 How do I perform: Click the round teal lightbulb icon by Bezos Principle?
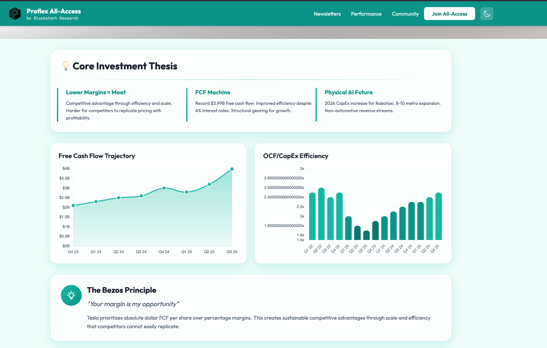(x=71, y=295)
